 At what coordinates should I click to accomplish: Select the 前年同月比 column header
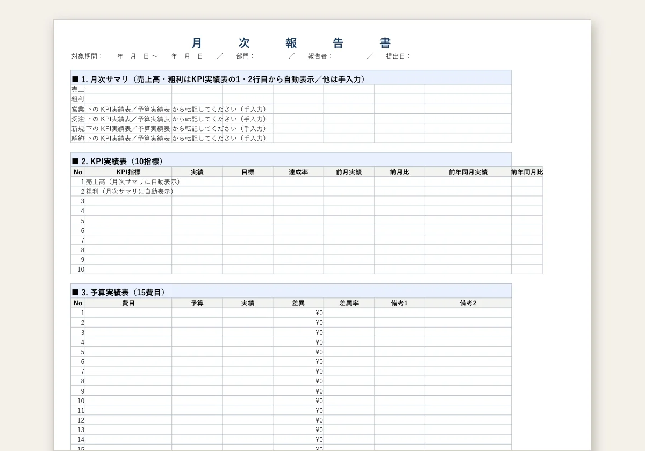coord(527,172)
